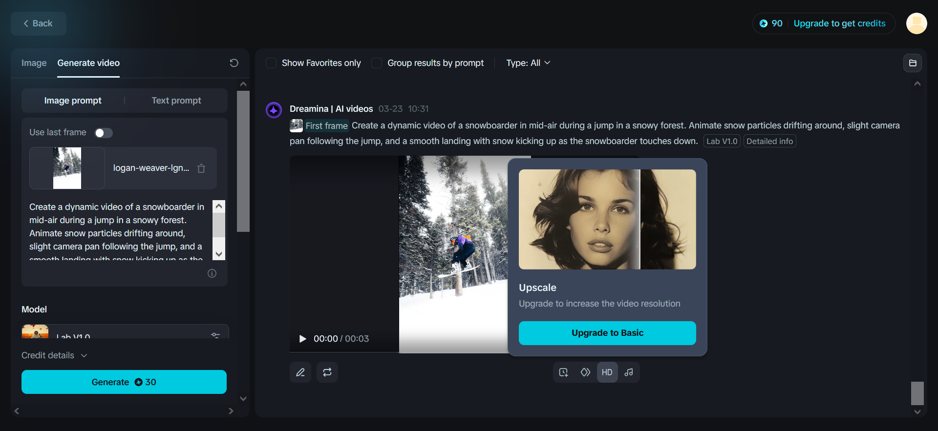Click the Dreamina | AI videos title
Image resolution: width=938 pixels, height=431 pixels.
click(x=331, y=109)
